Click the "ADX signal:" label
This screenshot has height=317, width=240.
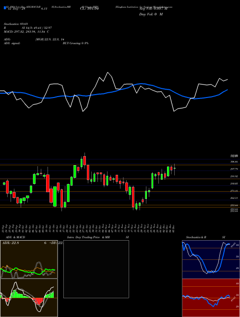[x=12, y=43]
